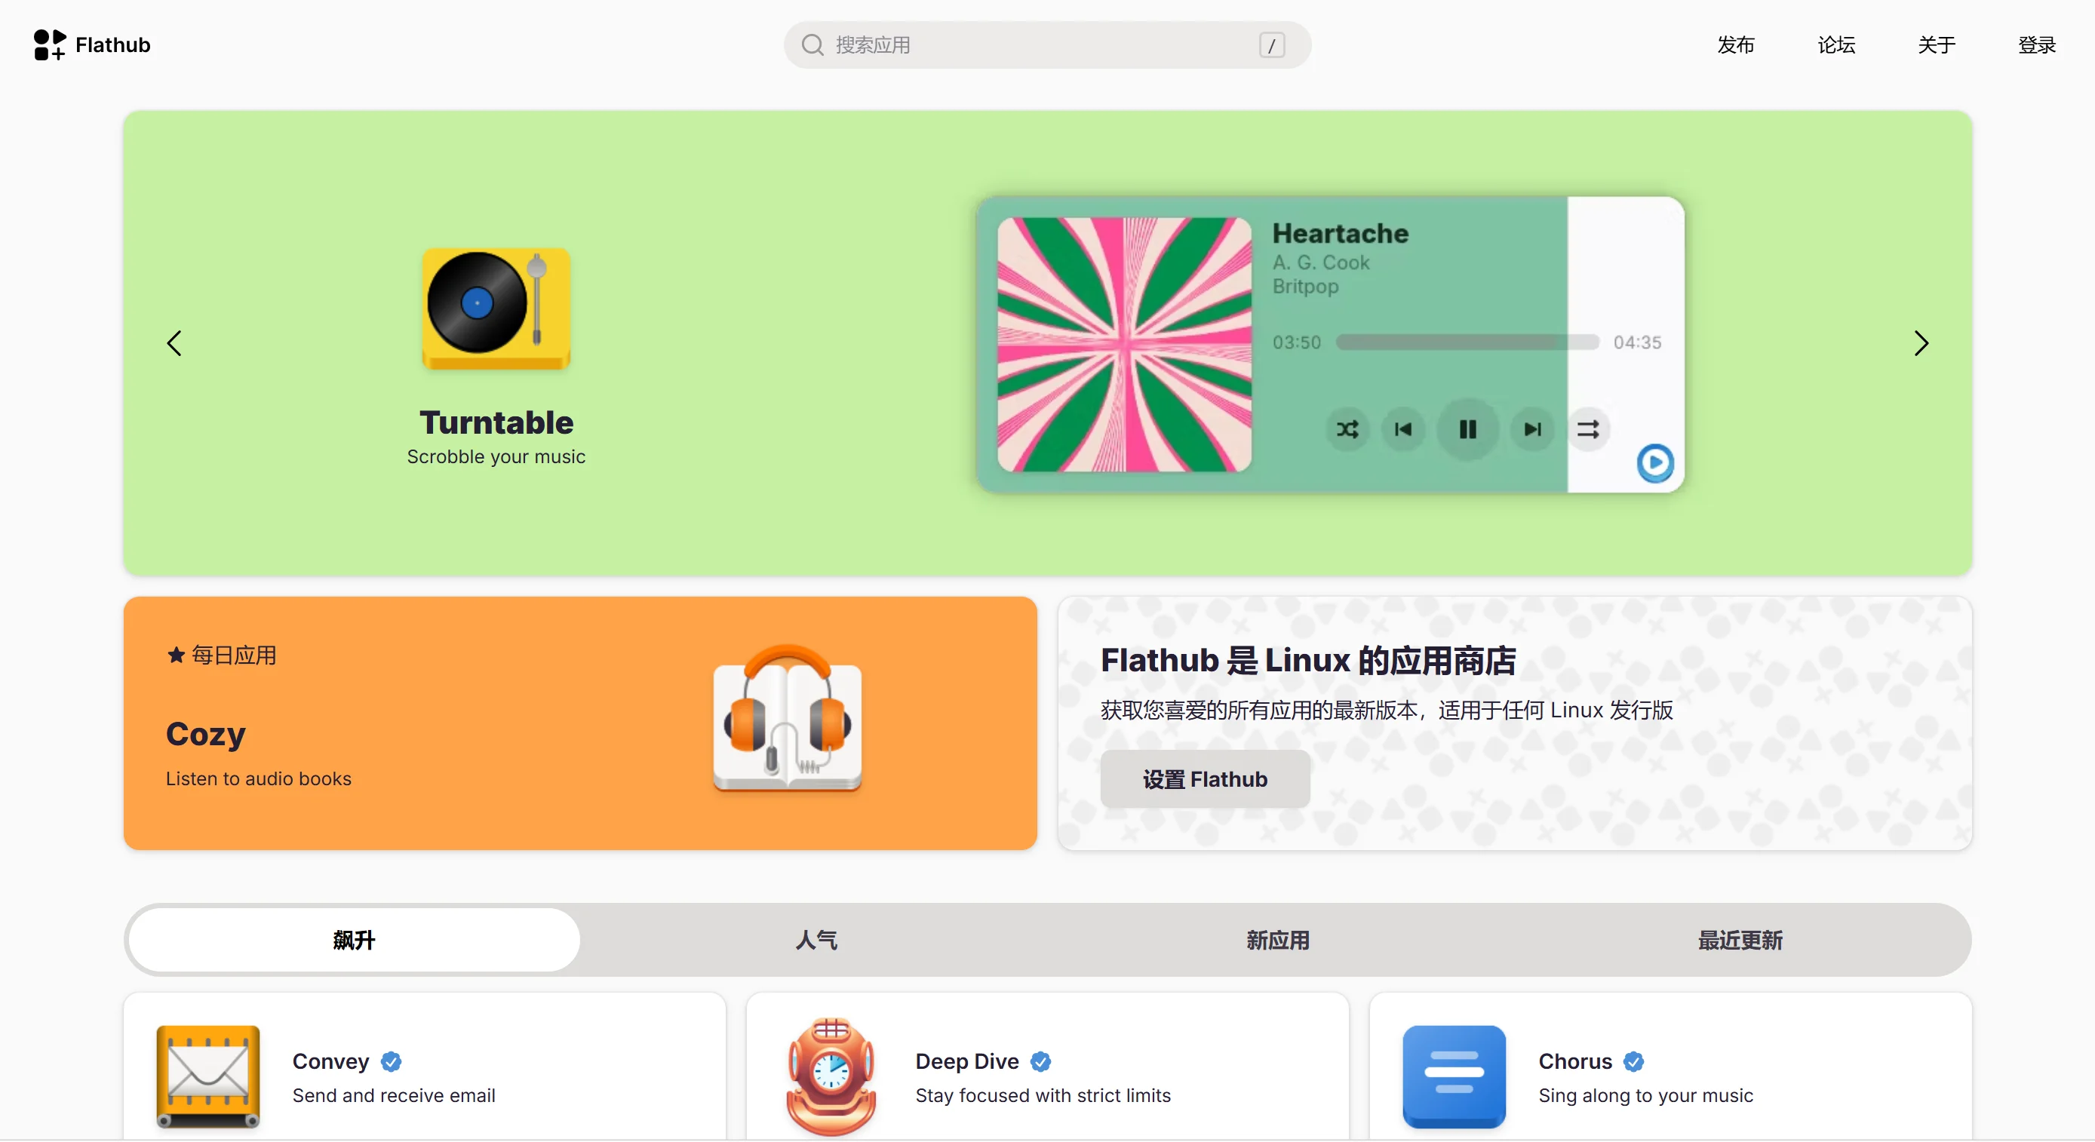Click the Deep Dive helmet icon
Viewport: 2095px width, 1142px height.
[x=831, y=1076]
